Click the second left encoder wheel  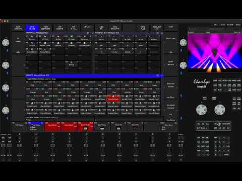(6, 65)
